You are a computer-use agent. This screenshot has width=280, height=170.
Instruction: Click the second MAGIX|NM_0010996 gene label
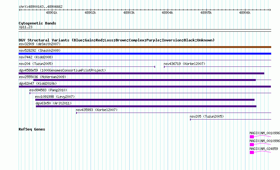coord(265,141)
